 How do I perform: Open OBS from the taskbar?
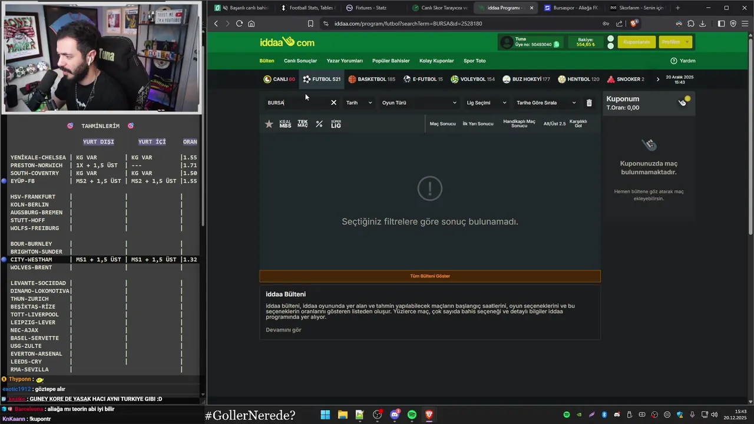pos(377,415)
